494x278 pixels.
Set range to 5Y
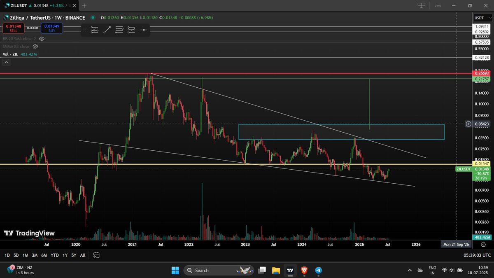pos(73,255)
